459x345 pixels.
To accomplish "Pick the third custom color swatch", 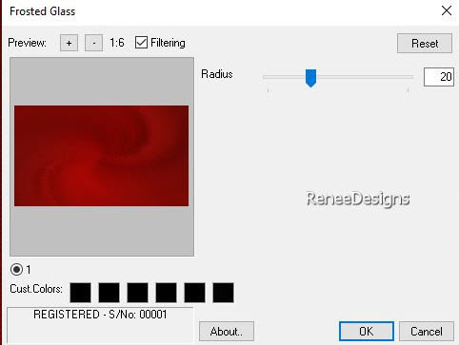I will (x=137, y=293).
